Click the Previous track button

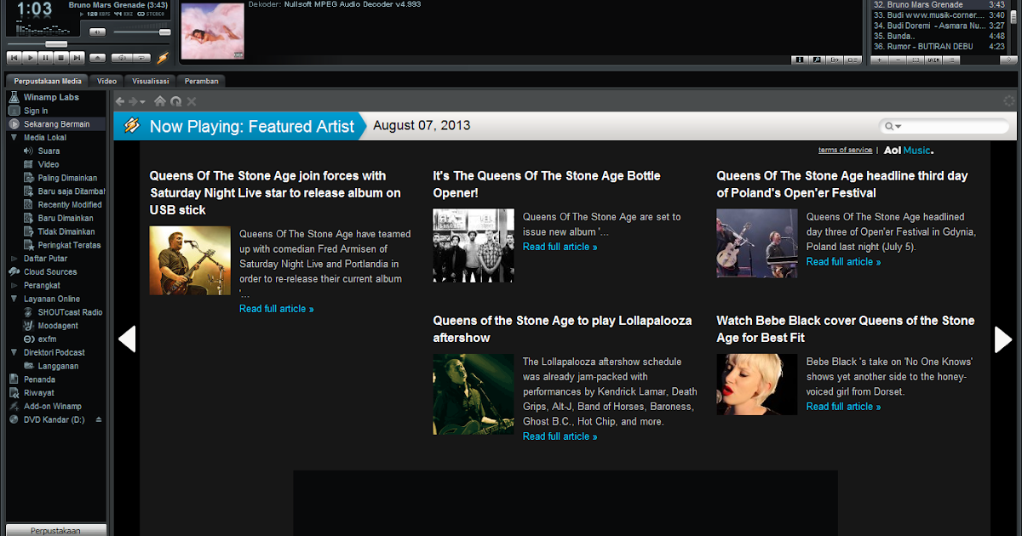tap(14, 58)
